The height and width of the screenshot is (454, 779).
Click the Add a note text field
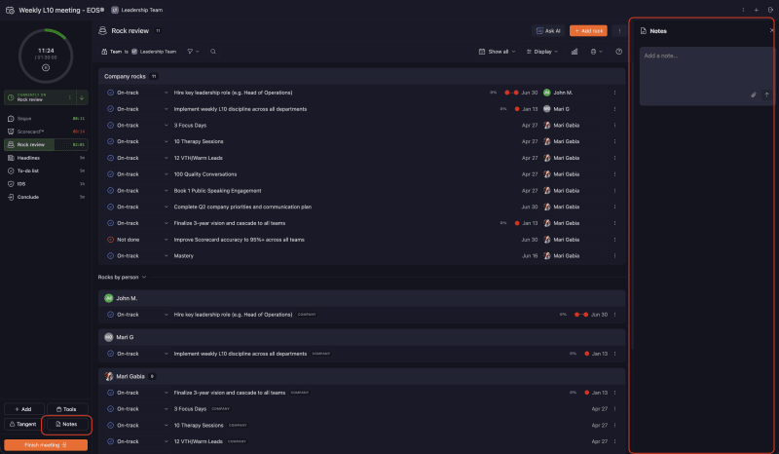tap(708, 76)
